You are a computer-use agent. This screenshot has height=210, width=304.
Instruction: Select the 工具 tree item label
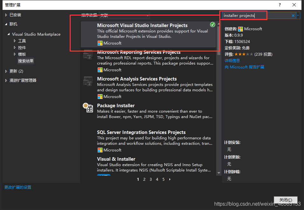(22, 41)
